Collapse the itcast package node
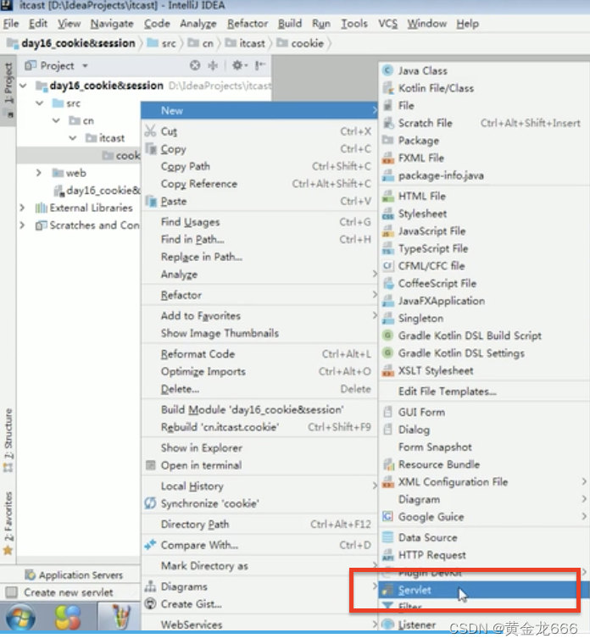Screen dimensions: 590x644 tap(72, 138)
